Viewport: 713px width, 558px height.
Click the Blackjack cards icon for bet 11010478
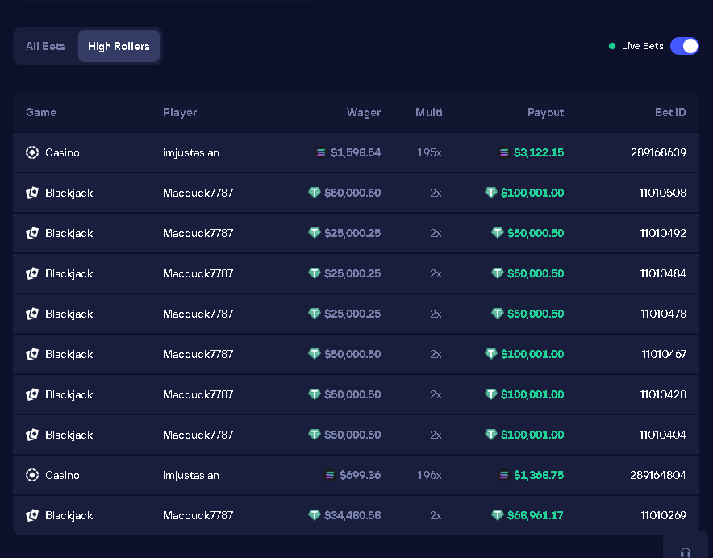pos(32,314)
